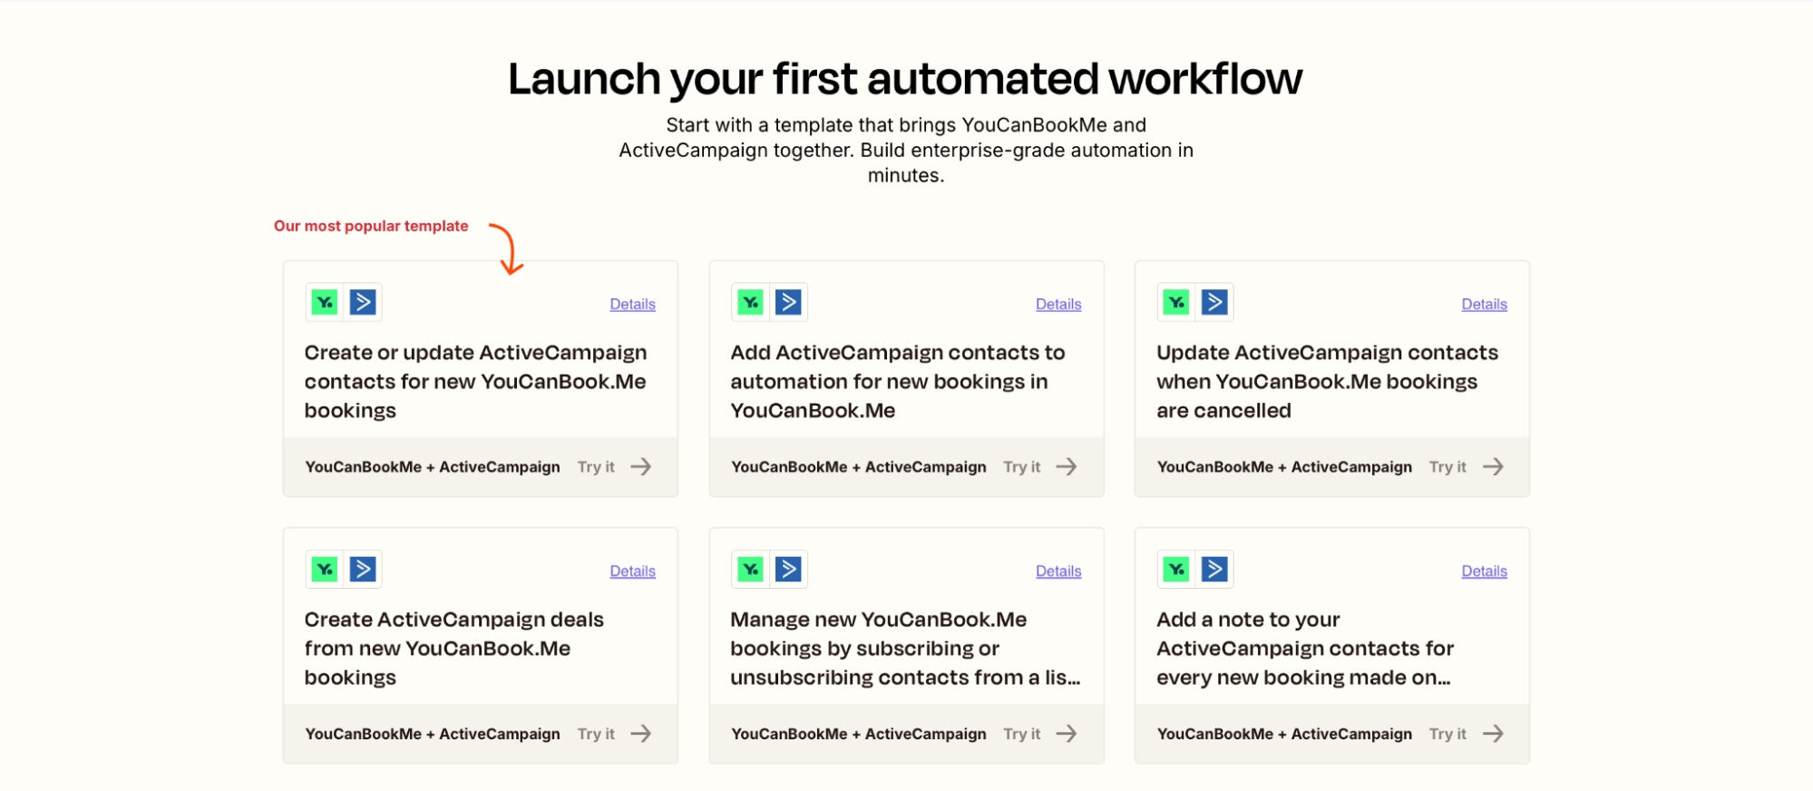1813x791 pixels.
Task: Select title 'Add ActiveCampaign contacts to automation for new bookings'
Action: click(898, 381)
